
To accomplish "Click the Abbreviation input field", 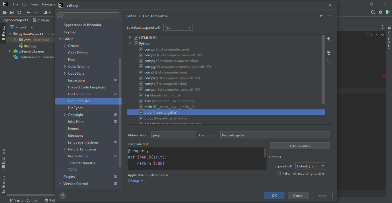I will click(x=173, y=135).
